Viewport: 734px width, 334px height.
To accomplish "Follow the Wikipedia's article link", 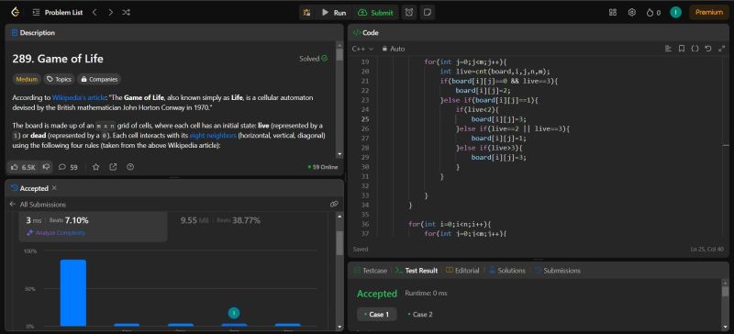I will 79,98.
